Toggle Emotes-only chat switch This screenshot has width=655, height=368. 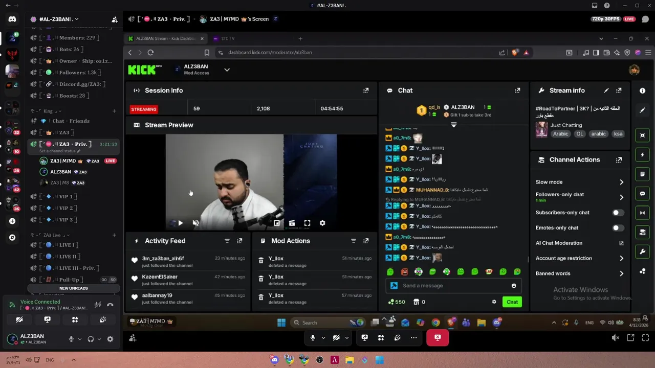pos(617,228)
